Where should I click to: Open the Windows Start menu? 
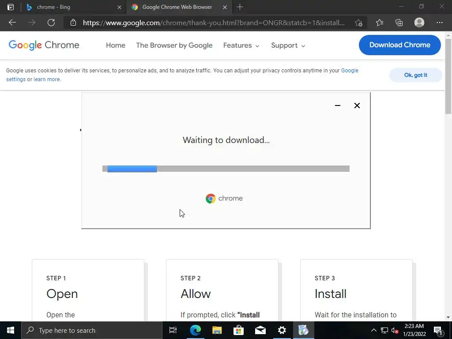coord(11,330)
